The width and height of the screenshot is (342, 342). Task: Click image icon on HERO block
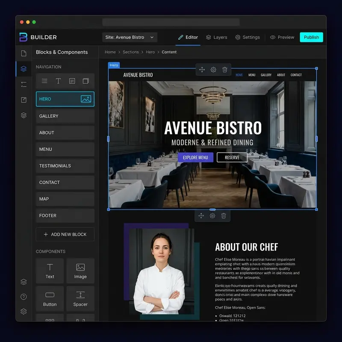tap(86, 99)
